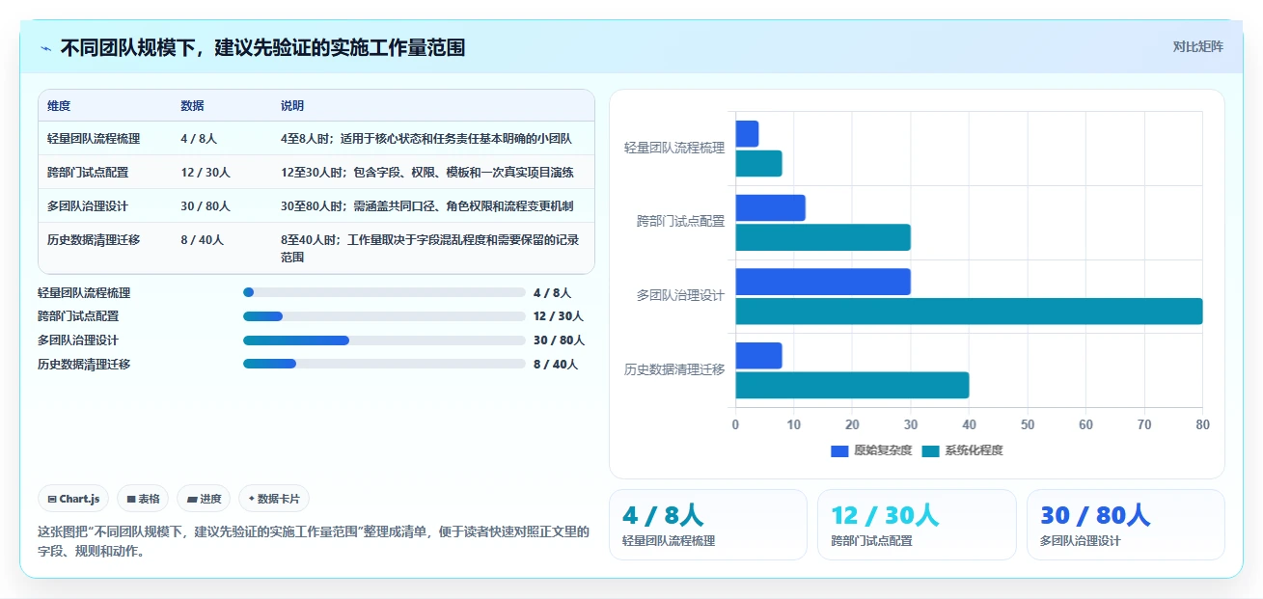Screen dimensions: 1263x599
Task: Click the 跨部门试点配置 progress list label
Action: pos(78,316)
